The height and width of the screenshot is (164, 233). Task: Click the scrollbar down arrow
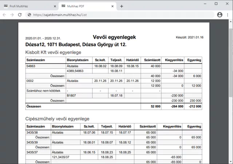point(231,162)
